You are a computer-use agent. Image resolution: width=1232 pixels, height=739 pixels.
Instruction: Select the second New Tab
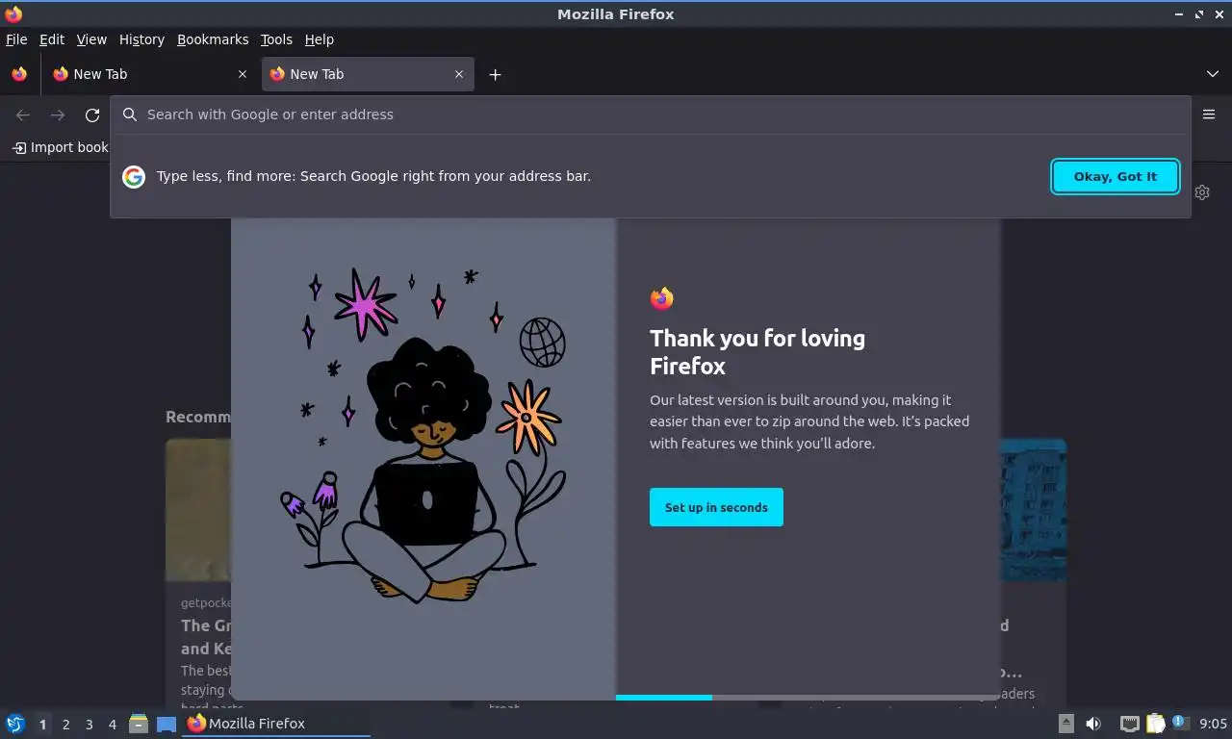pos(366,74)
